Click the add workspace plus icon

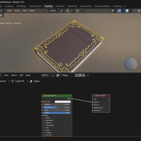(125, 6)
